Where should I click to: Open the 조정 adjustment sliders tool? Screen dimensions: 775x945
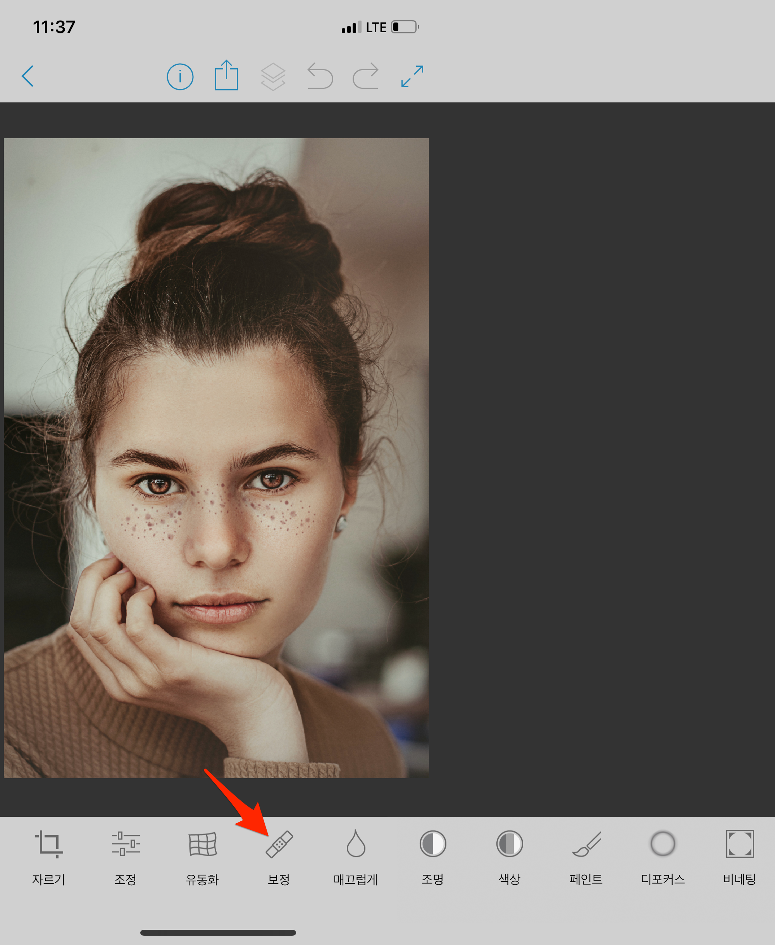click(126, 844)
